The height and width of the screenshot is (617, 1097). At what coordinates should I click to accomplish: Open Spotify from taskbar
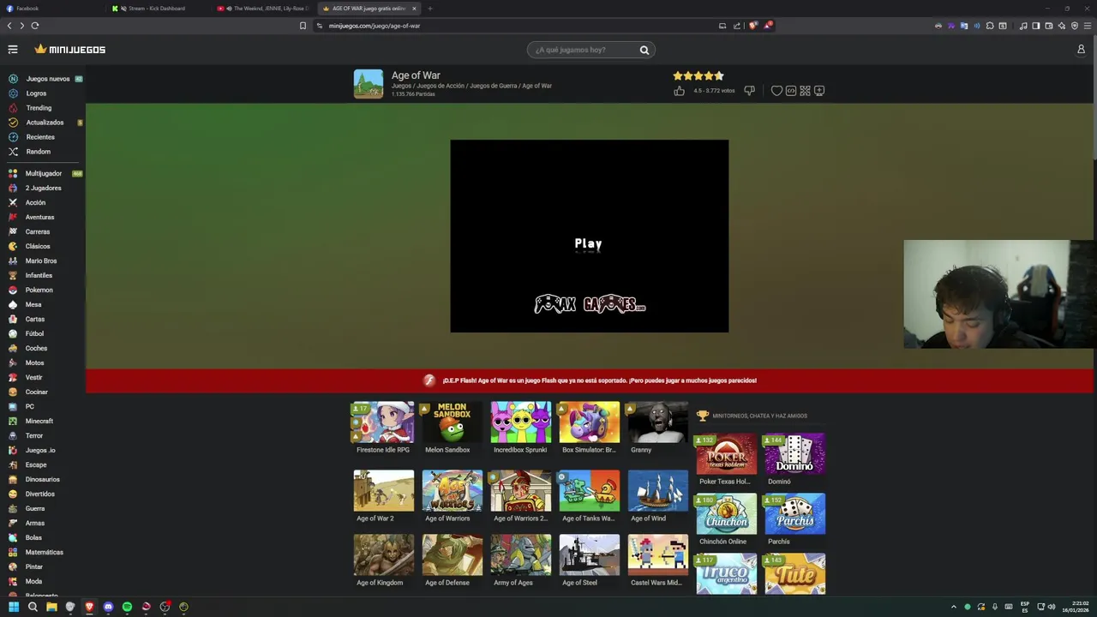coord(127,607)
